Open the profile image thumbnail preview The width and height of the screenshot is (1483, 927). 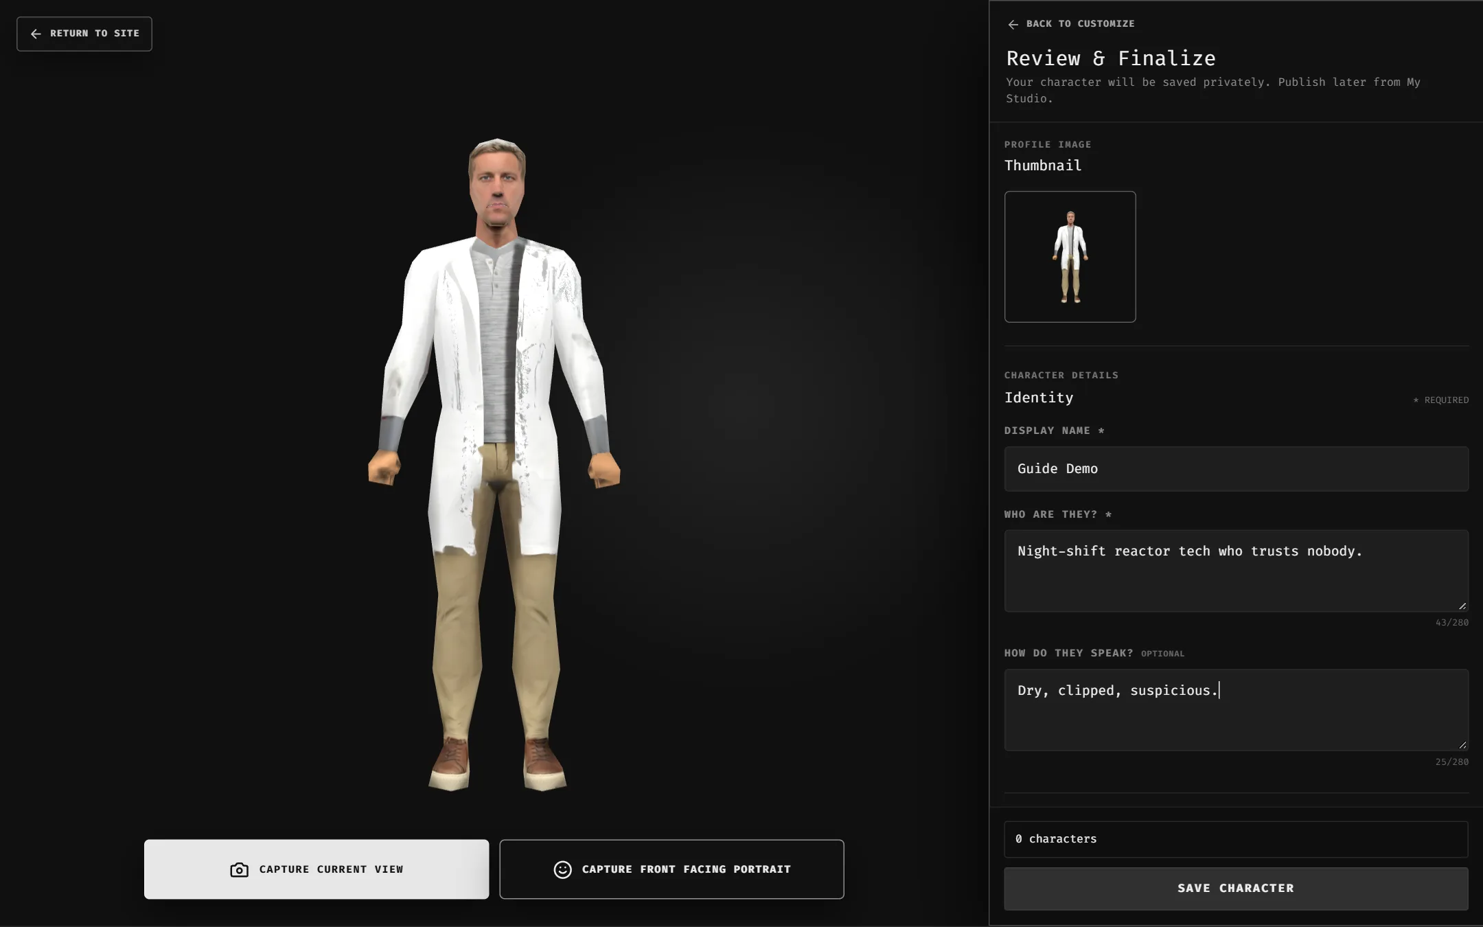1070,257
